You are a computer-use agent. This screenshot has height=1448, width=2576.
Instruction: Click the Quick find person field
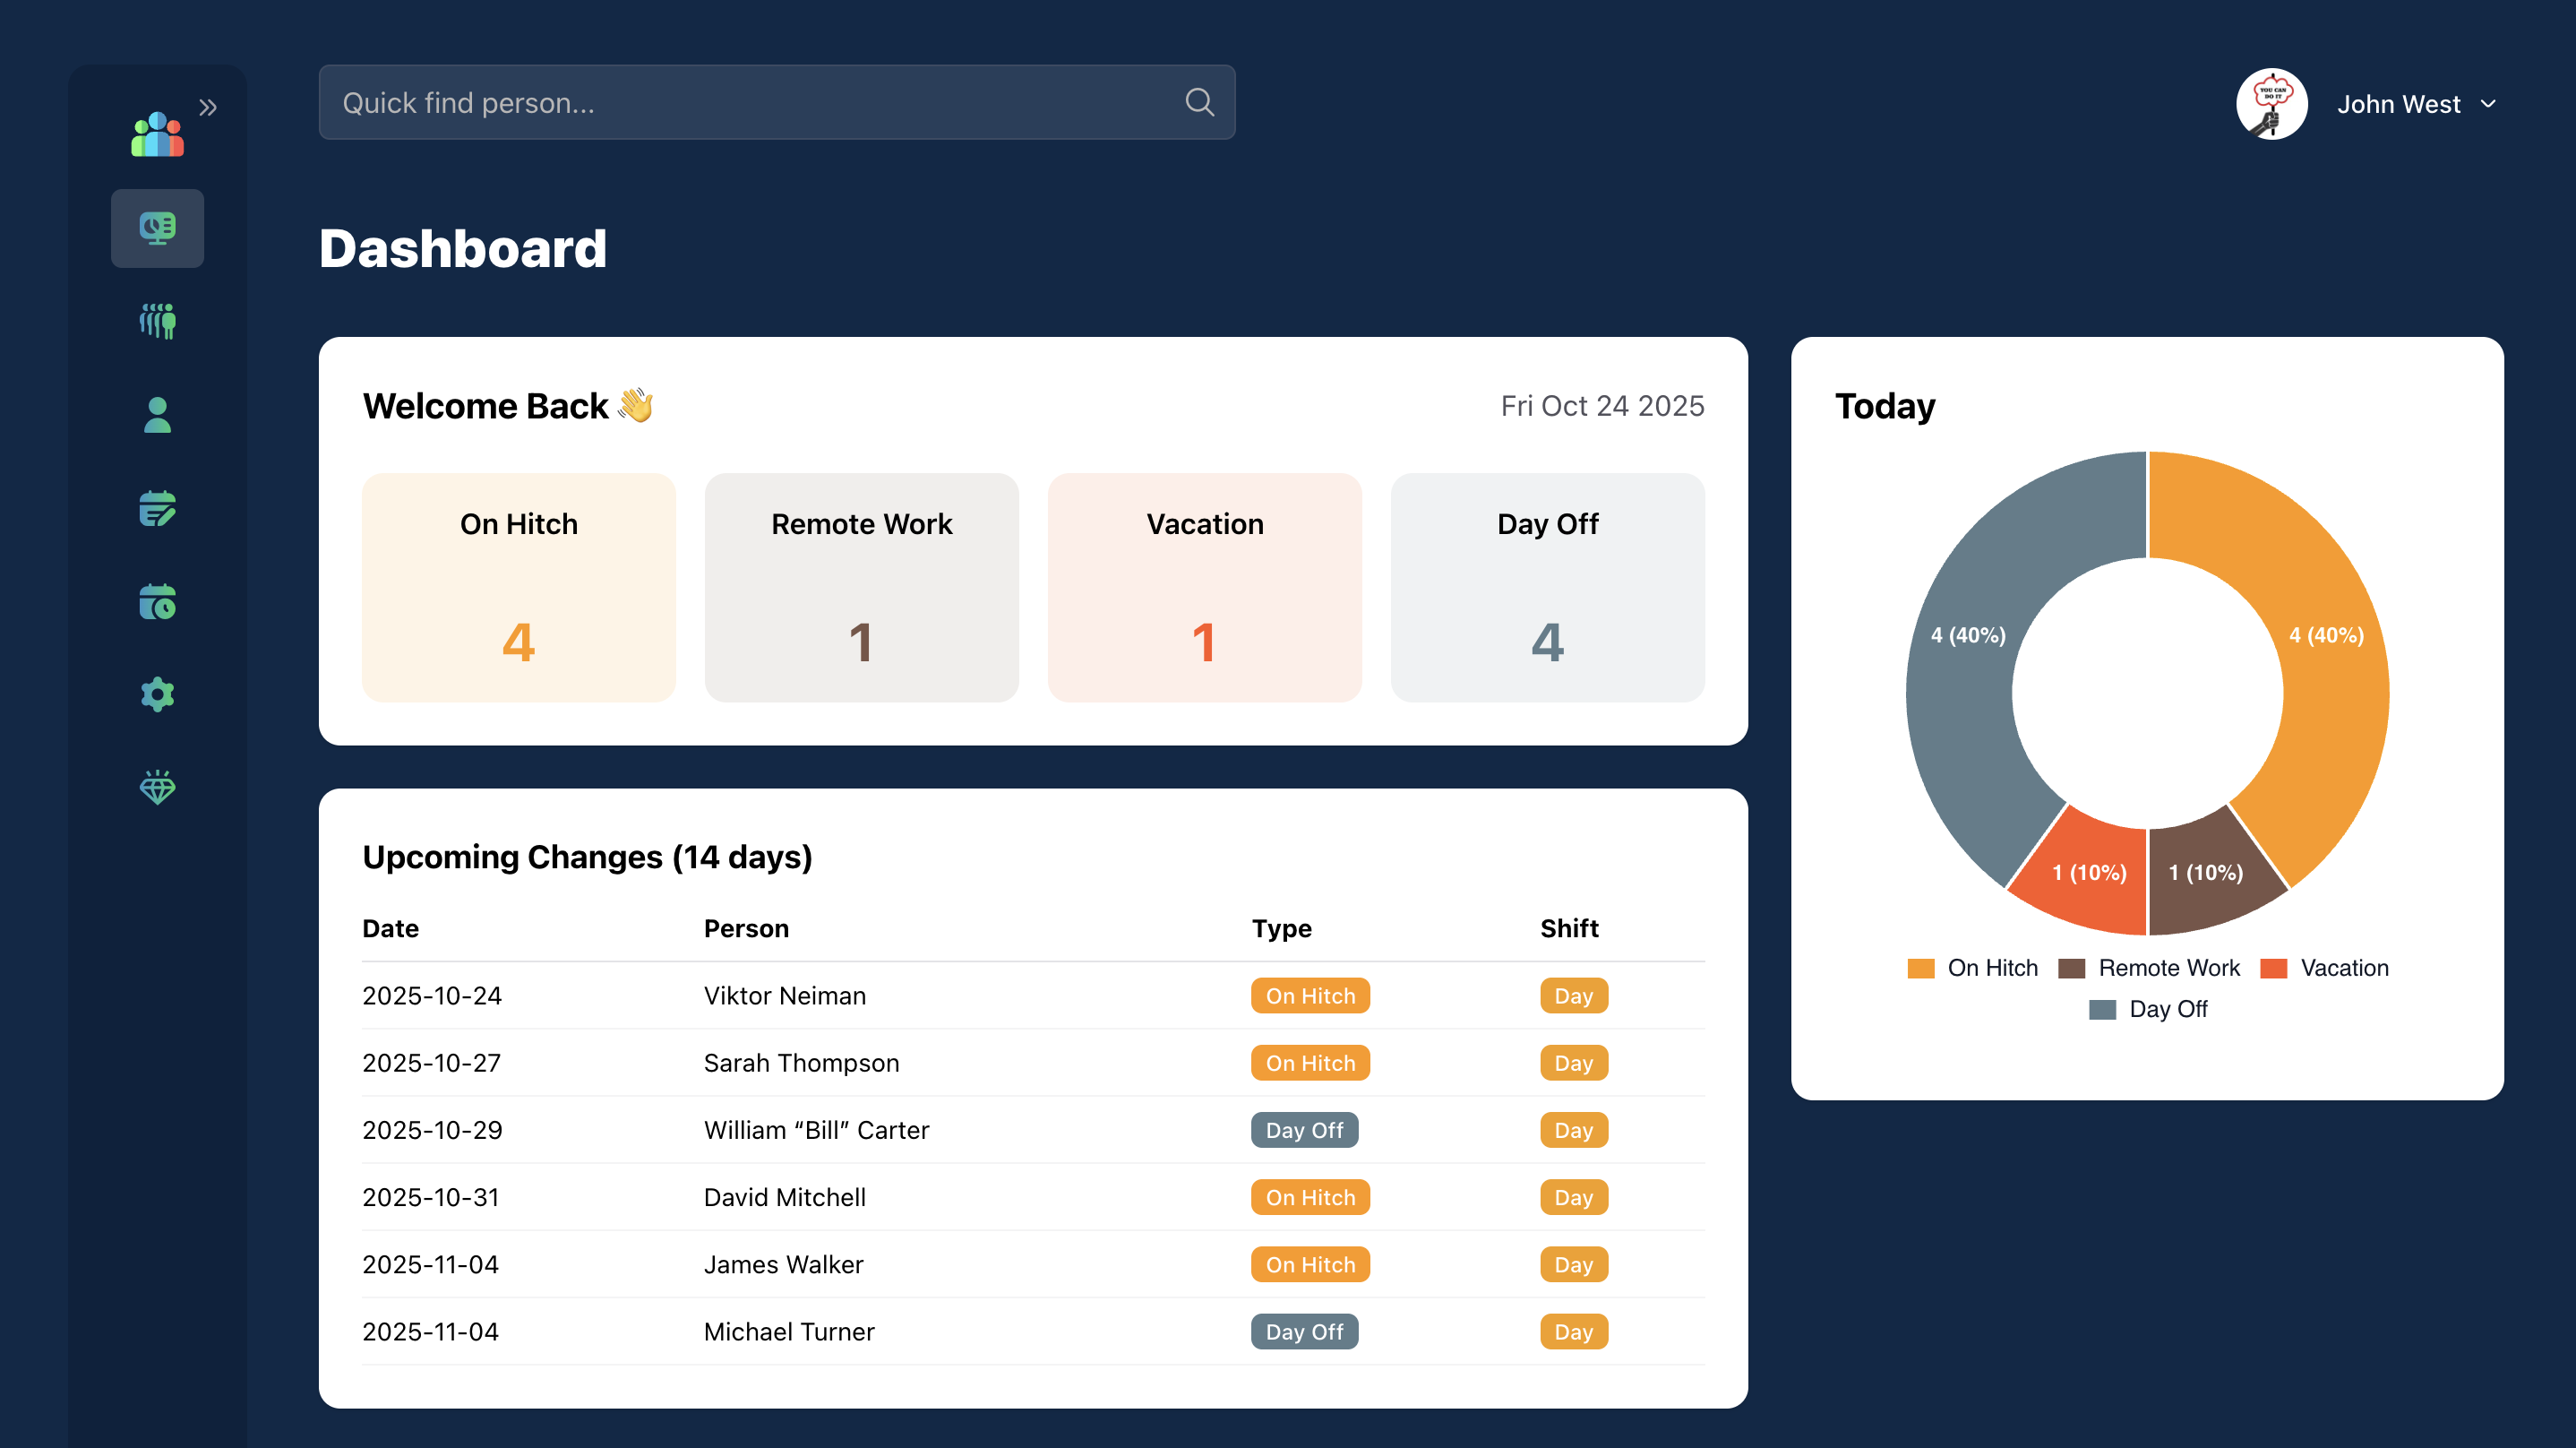pyautogui.click(x=750, y=102)
